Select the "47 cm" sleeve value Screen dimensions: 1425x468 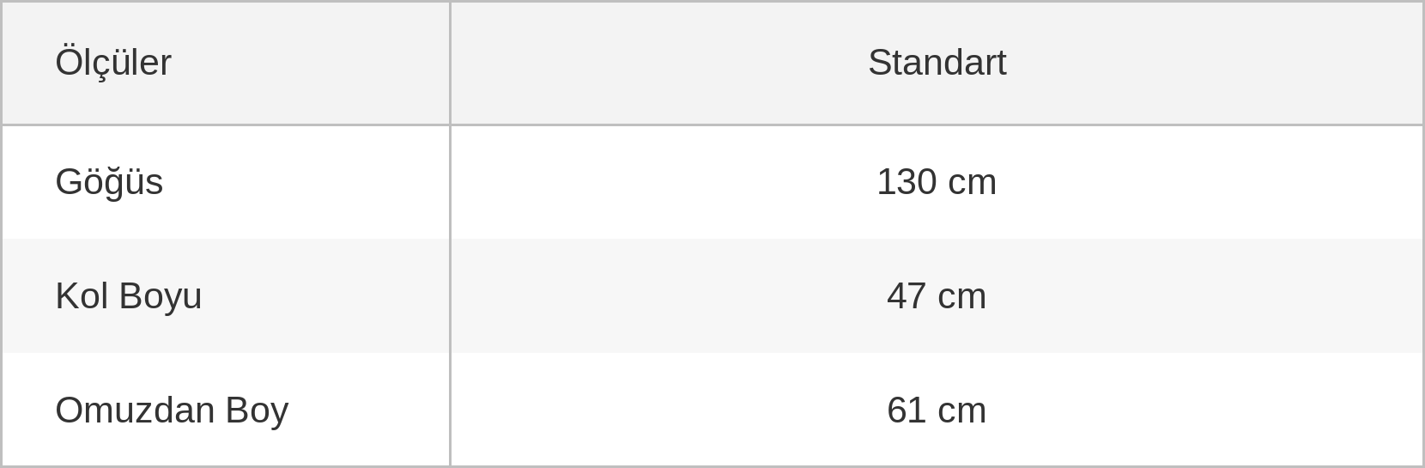[x=937, y=296]
